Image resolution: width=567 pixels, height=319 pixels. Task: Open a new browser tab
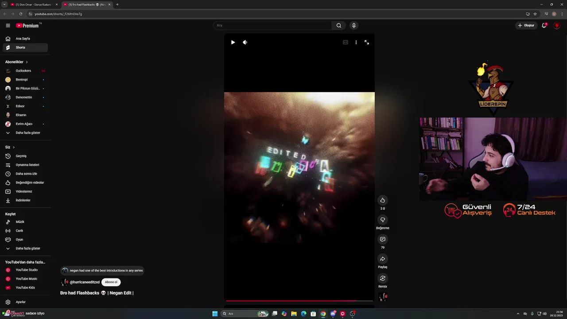pos(117,4)
